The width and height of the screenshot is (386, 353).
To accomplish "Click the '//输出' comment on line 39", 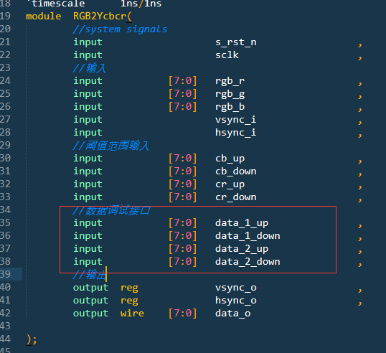I will click(90, 275).
